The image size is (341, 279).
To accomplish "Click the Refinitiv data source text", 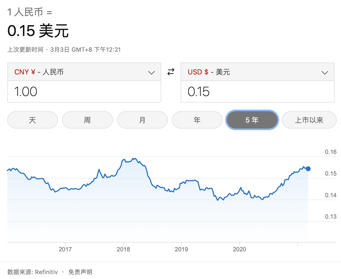I will click(x=46, y=272).
